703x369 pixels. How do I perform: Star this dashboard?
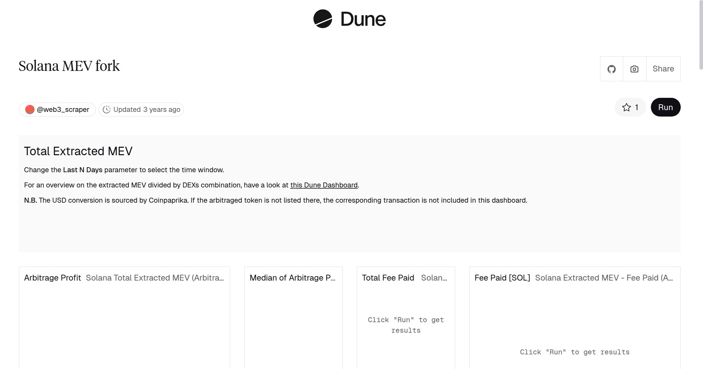[630, 107]
